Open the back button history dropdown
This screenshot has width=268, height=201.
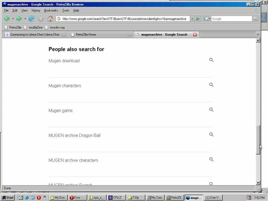(x=13, y=19)
